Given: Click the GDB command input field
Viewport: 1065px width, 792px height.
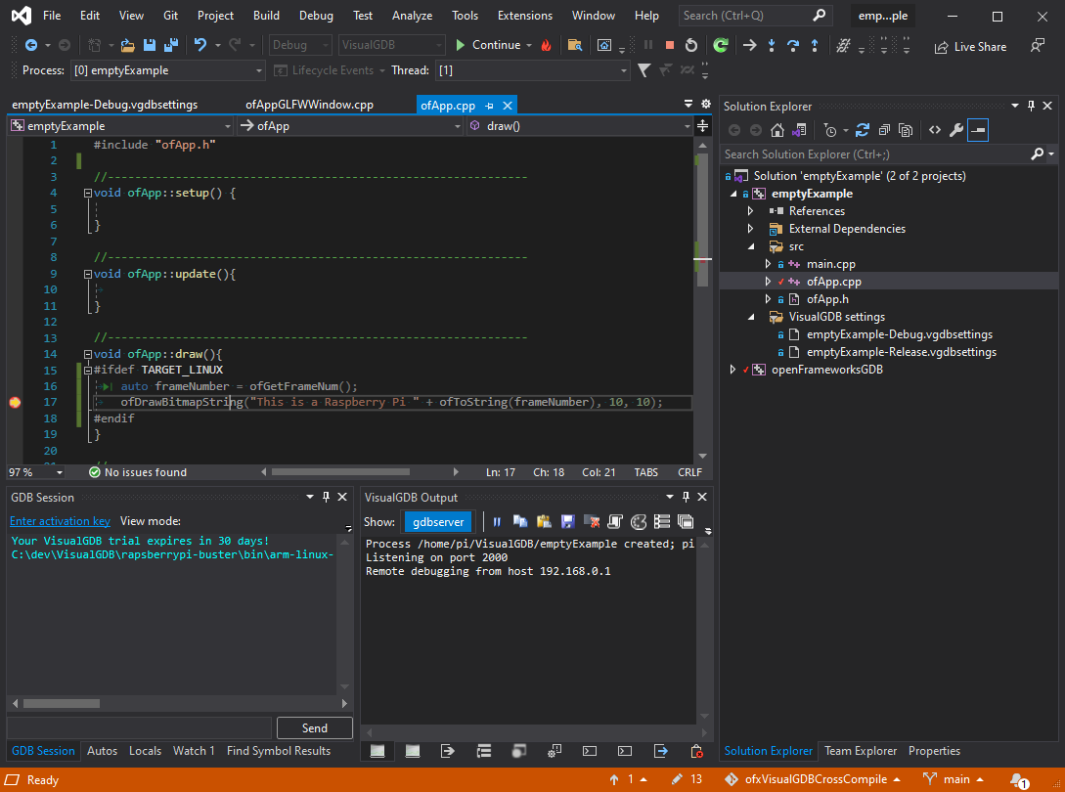Looking at the screenshot, I should (x=139, y=727).
